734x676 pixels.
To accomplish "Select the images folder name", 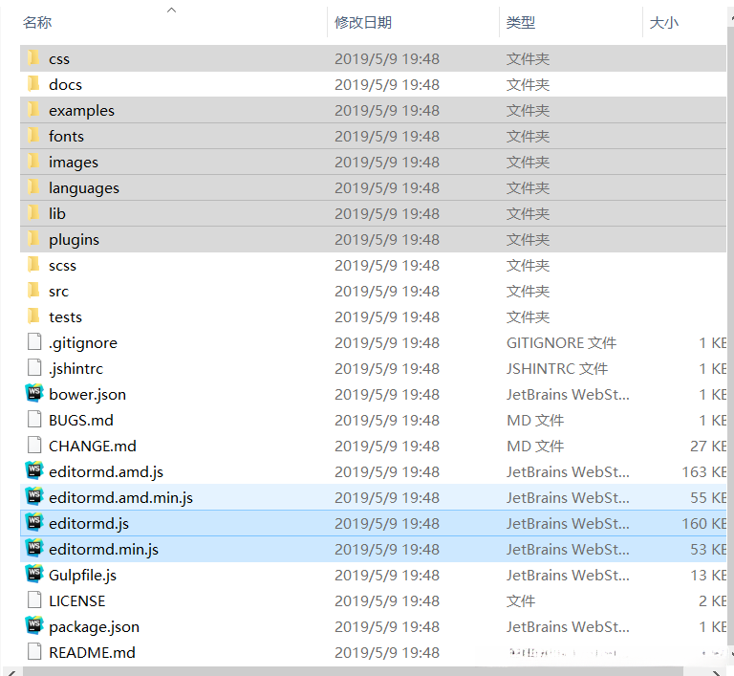I will 74,163.
